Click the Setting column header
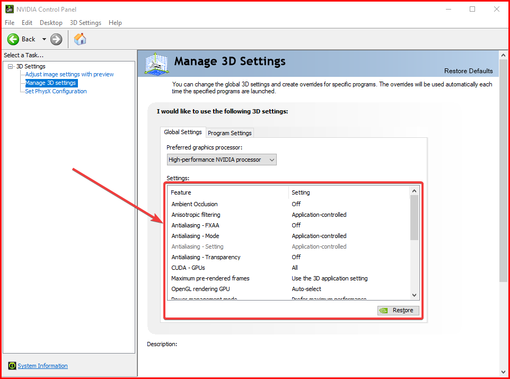 [x=349, y=192]
